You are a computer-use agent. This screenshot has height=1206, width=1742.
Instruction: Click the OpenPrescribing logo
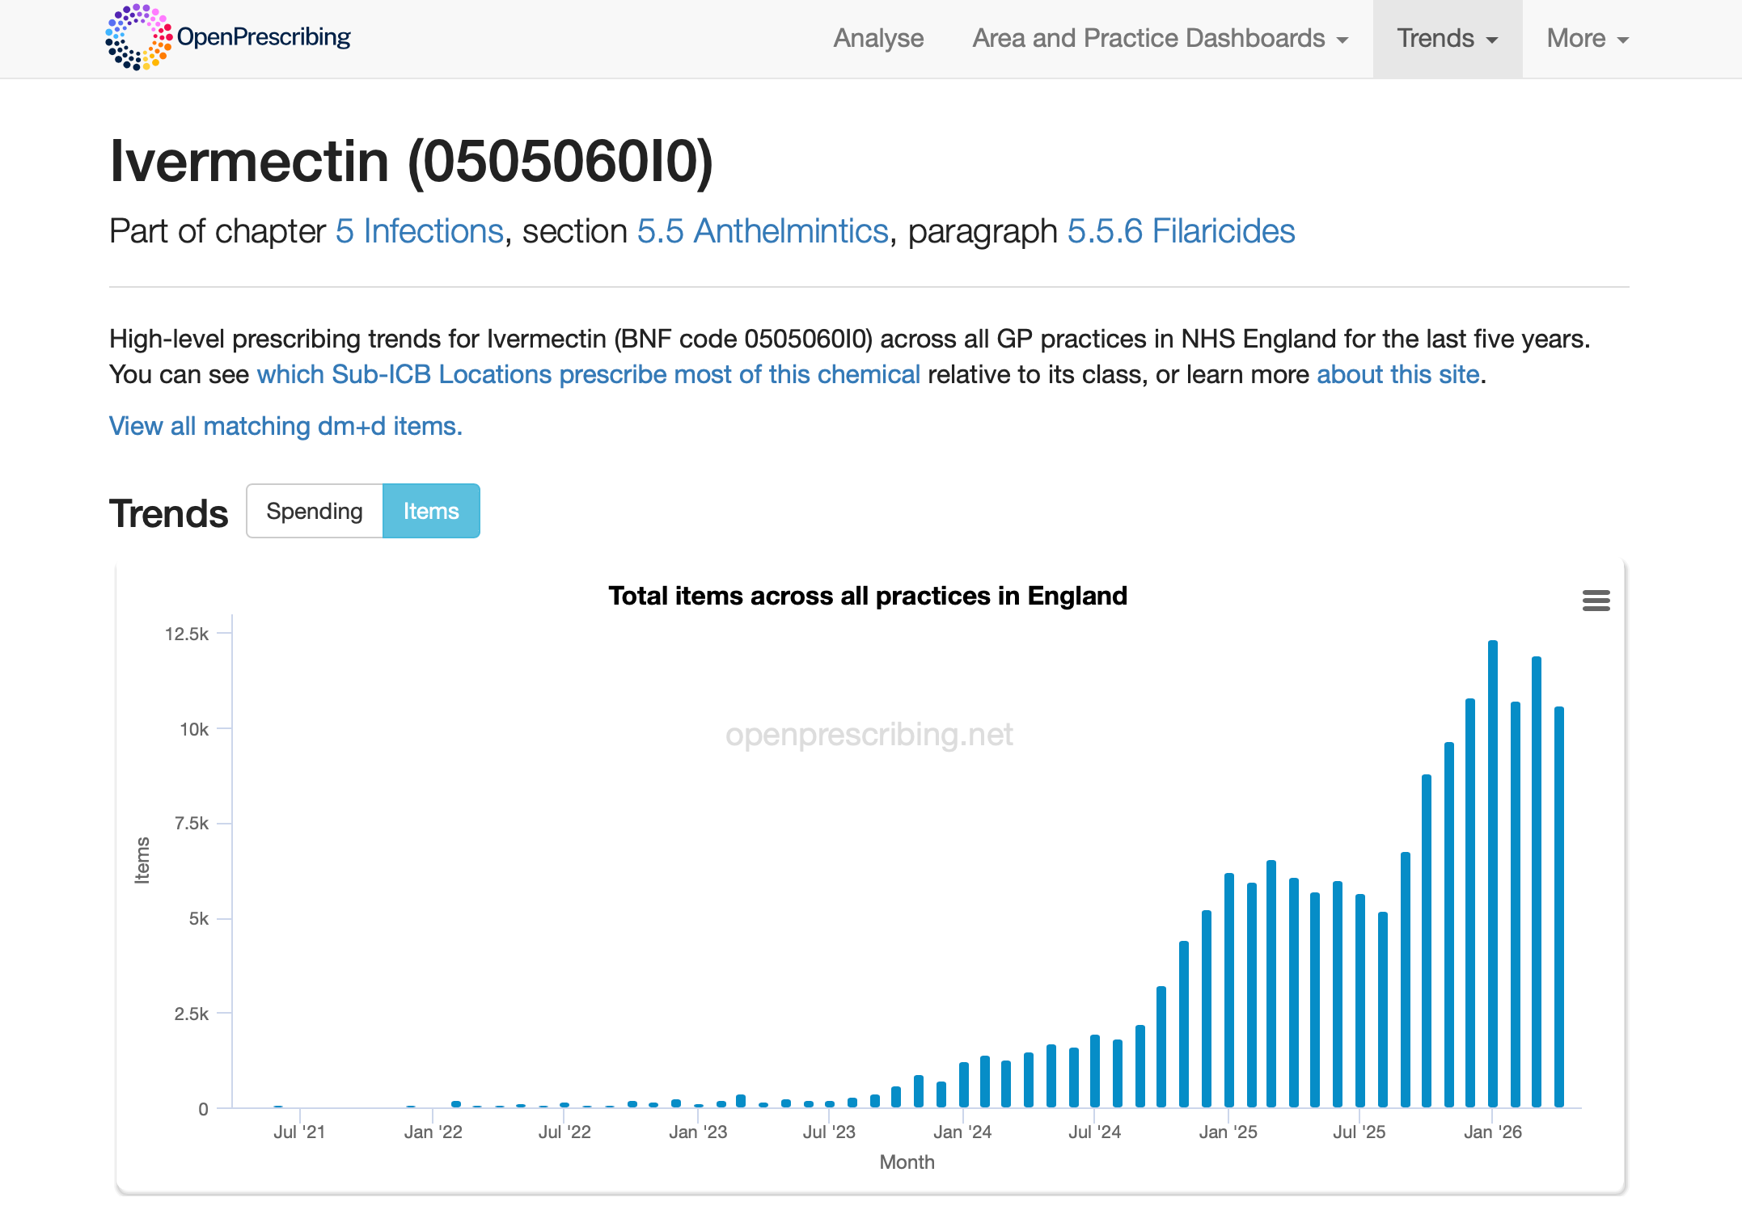pos(228,37)
